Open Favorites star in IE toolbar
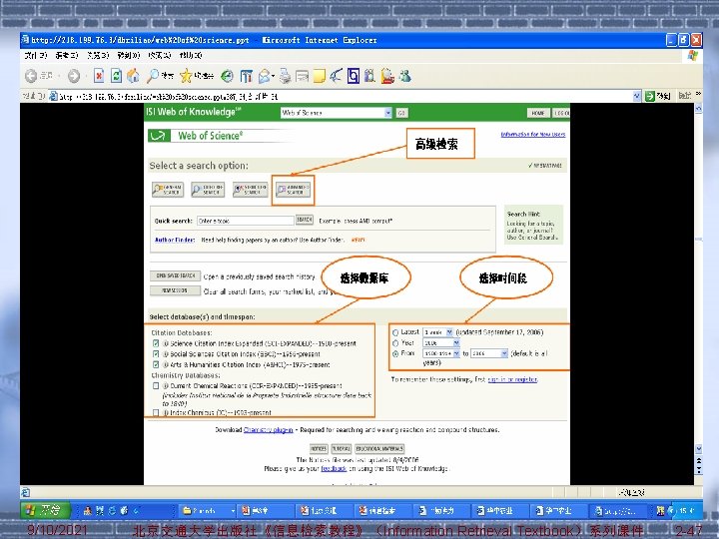Image resolution: width=719 pixels, height=539 pixels. pyautogui.click(x=186, y=76)
